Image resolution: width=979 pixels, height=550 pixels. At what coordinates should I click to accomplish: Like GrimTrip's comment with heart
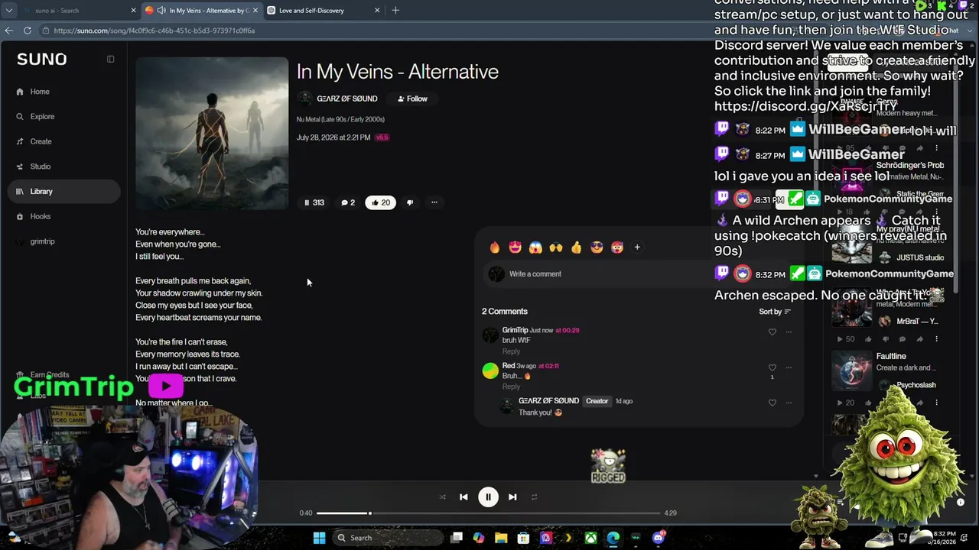(x=772, y=332)
